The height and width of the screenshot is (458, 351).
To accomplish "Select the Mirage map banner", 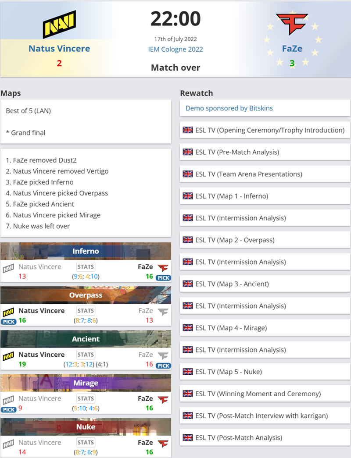I will [86, 383].
